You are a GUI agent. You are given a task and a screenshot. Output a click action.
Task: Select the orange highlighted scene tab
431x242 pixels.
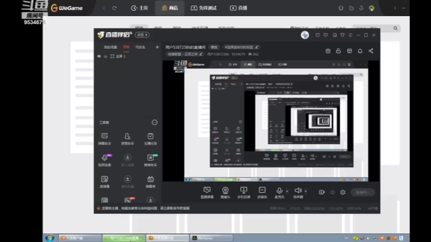click(x=126, y=47)
